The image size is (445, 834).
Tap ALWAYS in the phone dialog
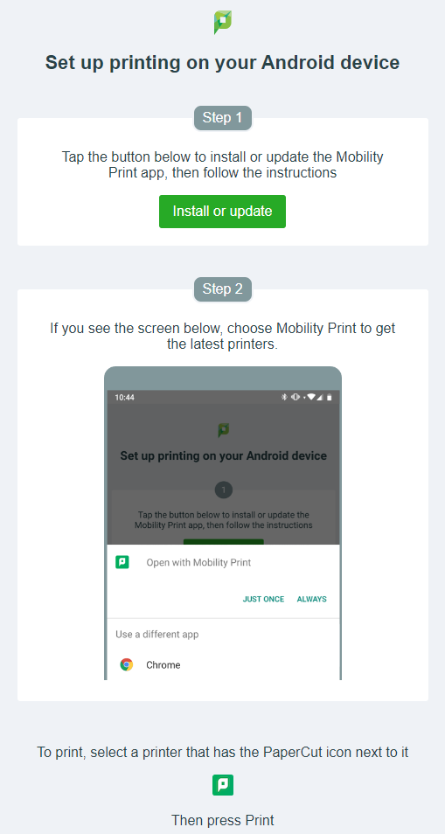click(x=311, y=599)
